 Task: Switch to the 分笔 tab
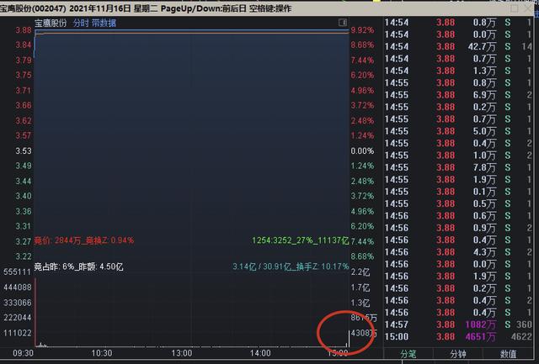(x=408, y=354)
